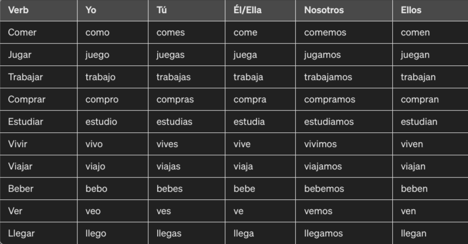The image size is (468, 244).
Task: Click the trabajamos cell
Action: 329,77
